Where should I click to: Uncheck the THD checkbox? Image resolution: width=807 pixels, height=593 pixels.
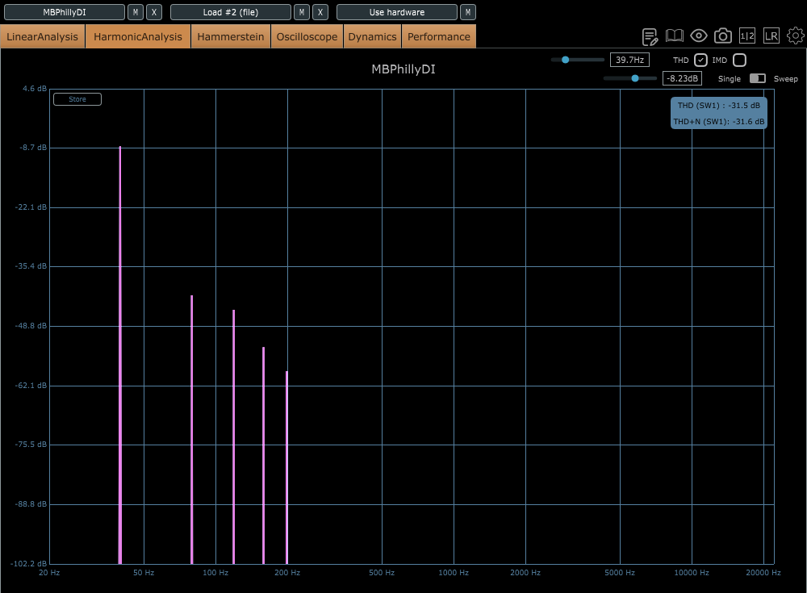click(700, 61)
